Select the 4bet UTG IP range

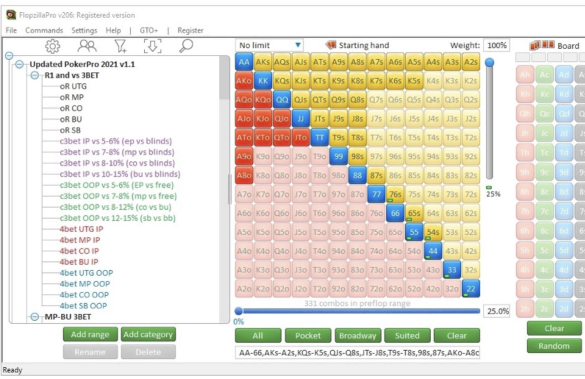point(81,229)
